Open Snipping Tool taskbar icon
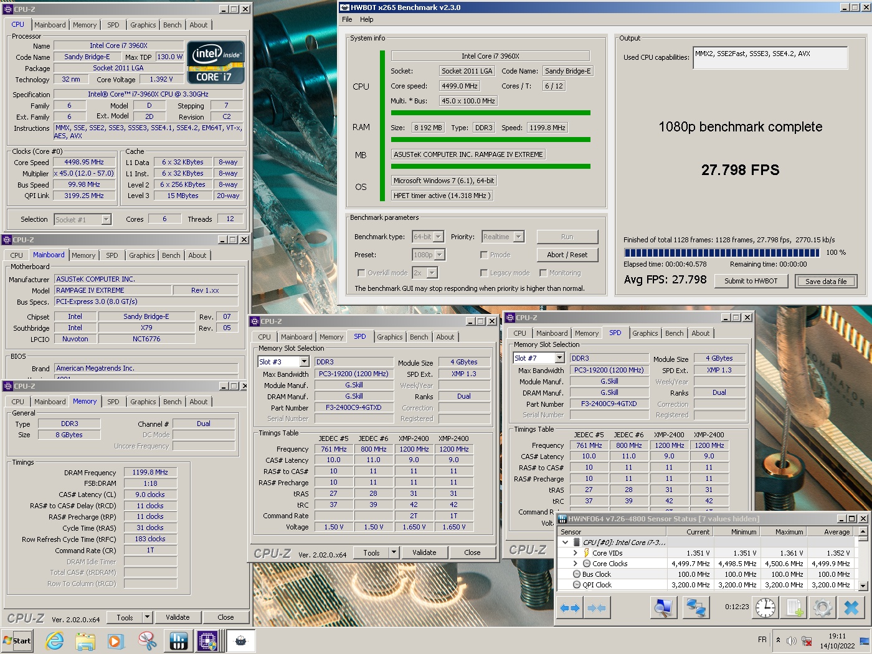The width and height of the screenshot is (872, 654). point(147,641)
